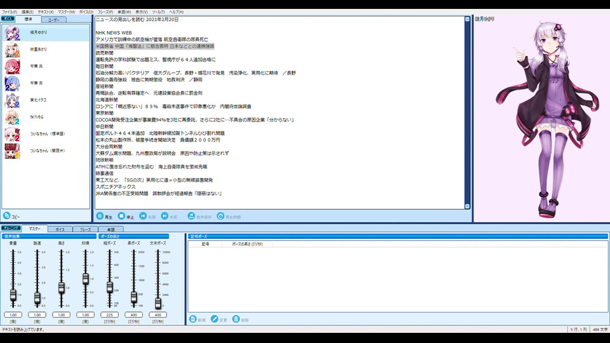
Task: Pick the 桜乃そら voice avatar
Action: [12, 117]
